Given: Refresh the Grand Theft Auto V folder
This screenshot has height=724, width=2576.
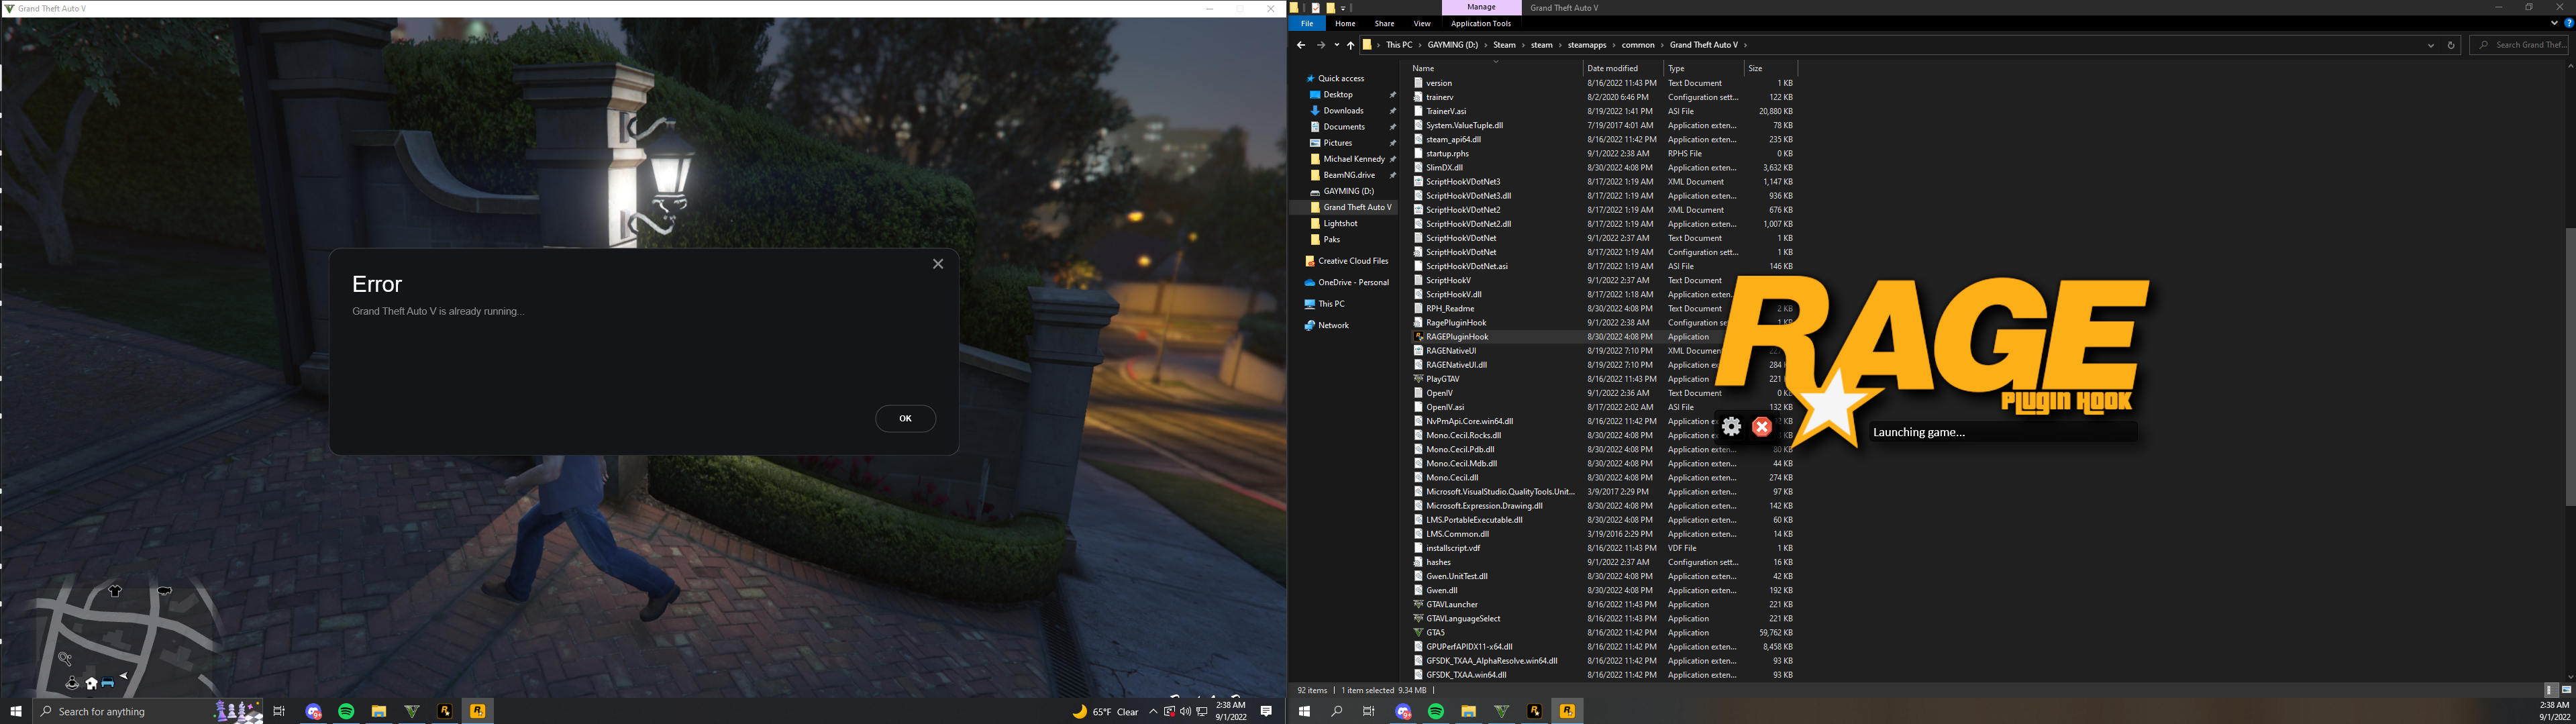Looking at the screenshot, I should (2450, 45).
